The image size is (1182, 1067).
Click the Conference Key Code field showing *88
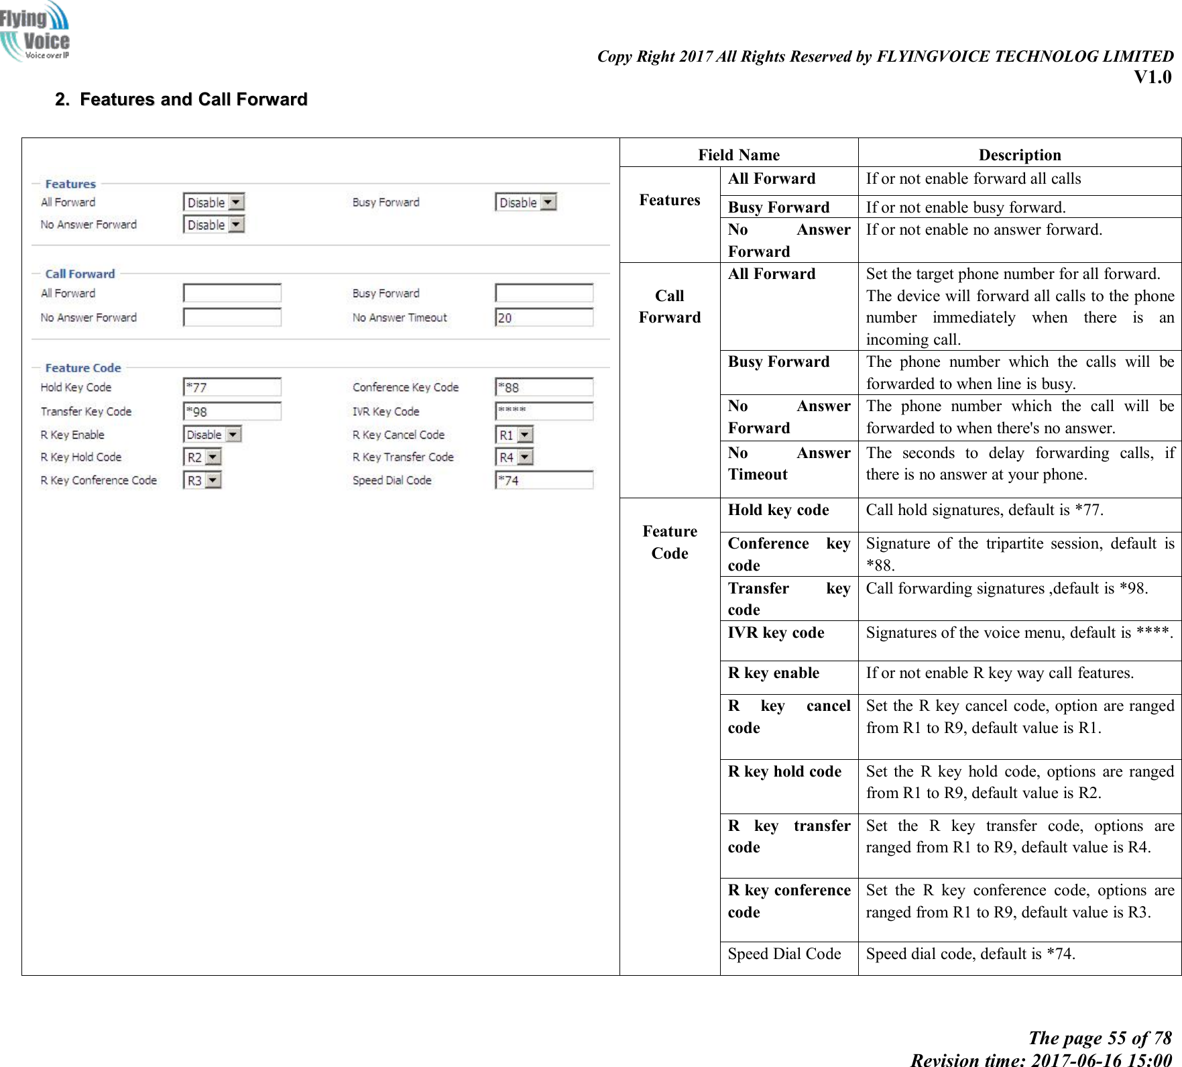[x=544, y=386]
